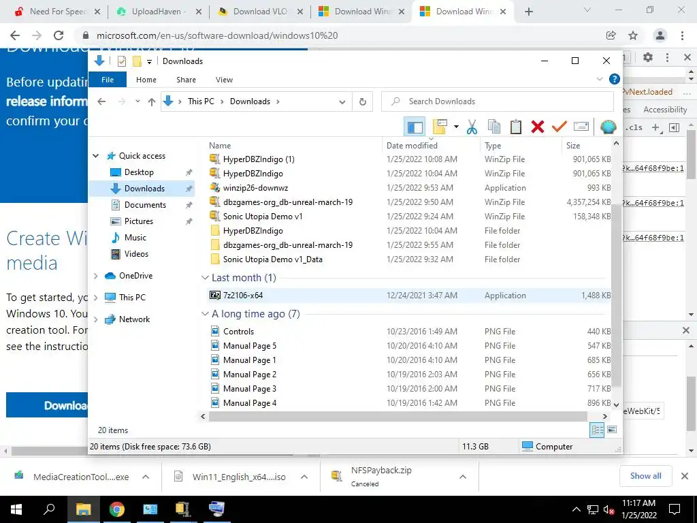Click the Properties checkmark in title bar
This screenshot has width=697, height=523.
(x=122, y=61)
